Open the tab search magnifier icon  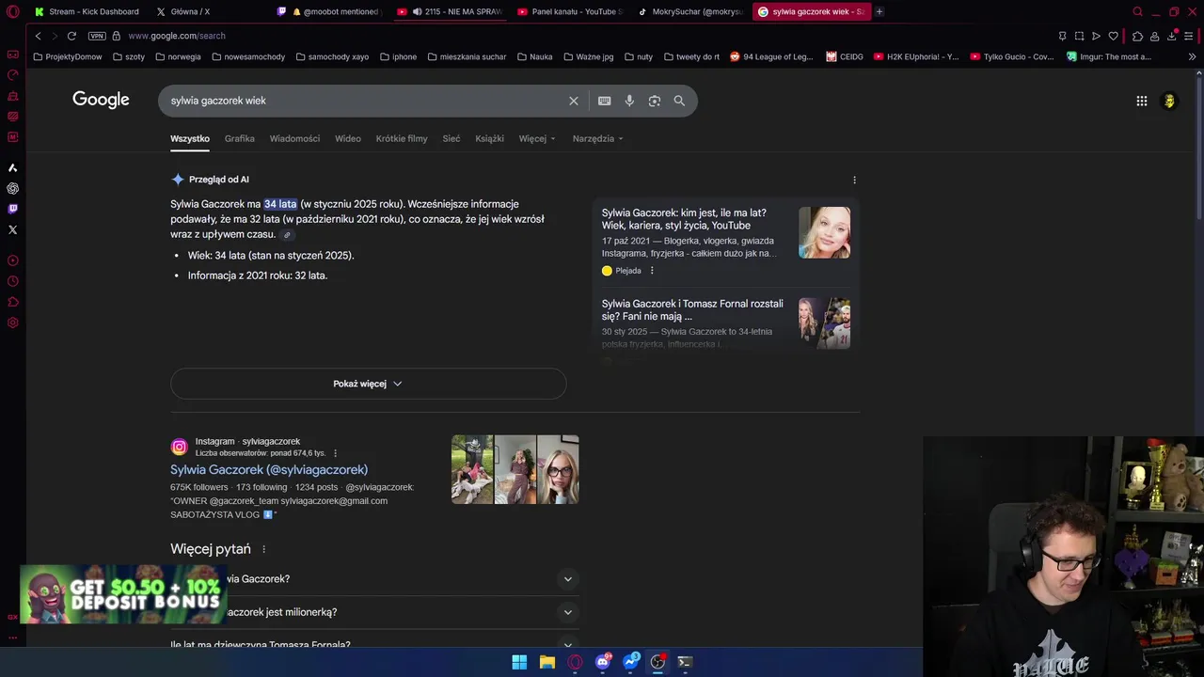click(1137, 11)
